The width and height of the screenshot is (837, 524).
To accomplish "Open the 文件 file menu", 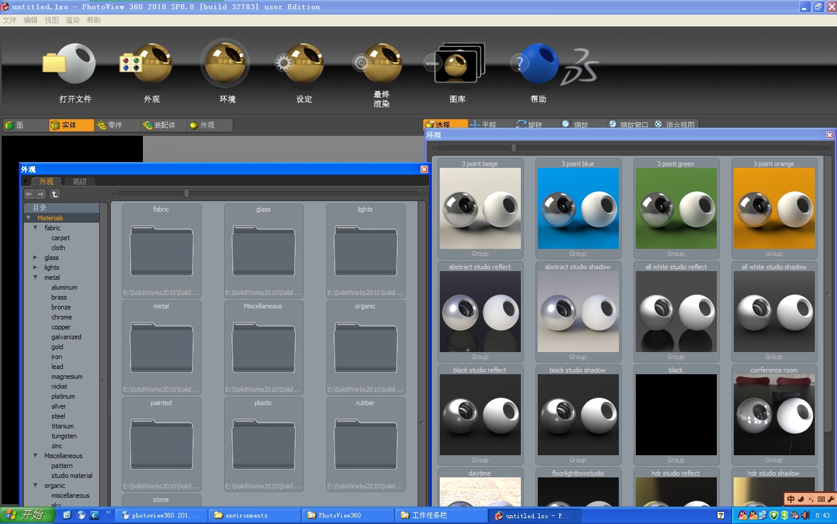I will [x=10, y=20].
